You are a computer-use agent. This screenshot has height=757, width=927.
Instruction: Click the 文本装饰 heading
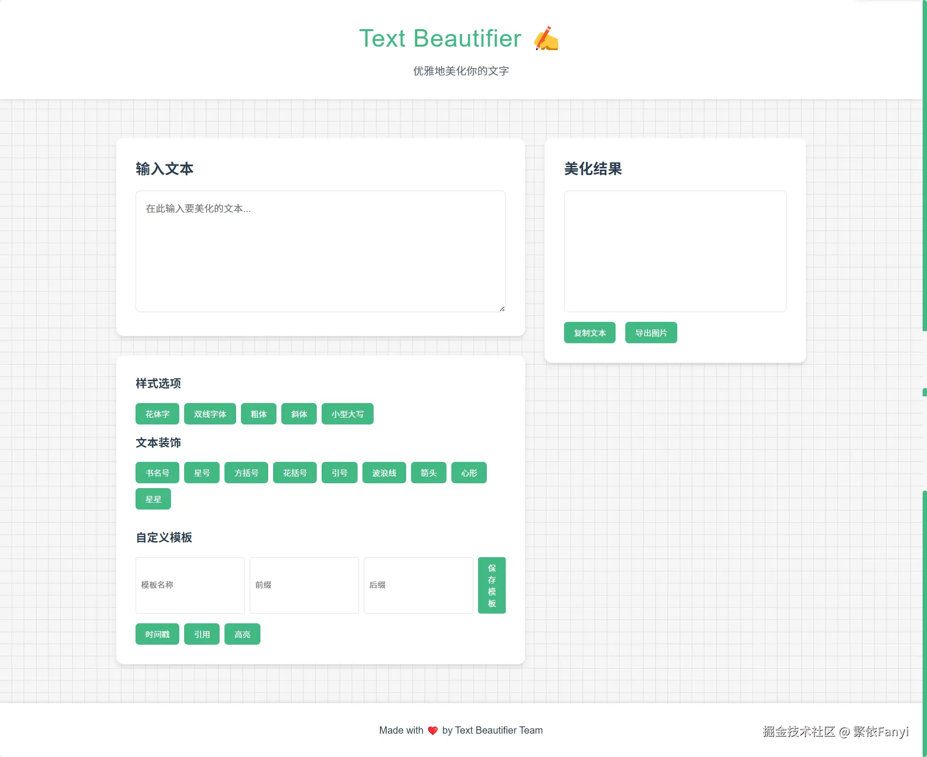[x=158, y=442]
